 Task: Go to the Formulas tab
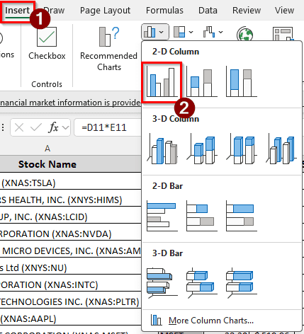[x=164, y=11]
